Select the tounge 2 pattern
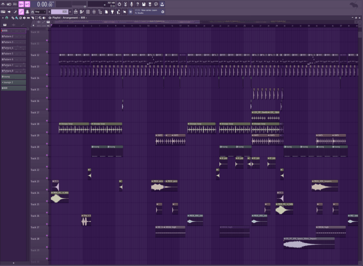Viewport: 363px width, 266px height. [14, 82]
